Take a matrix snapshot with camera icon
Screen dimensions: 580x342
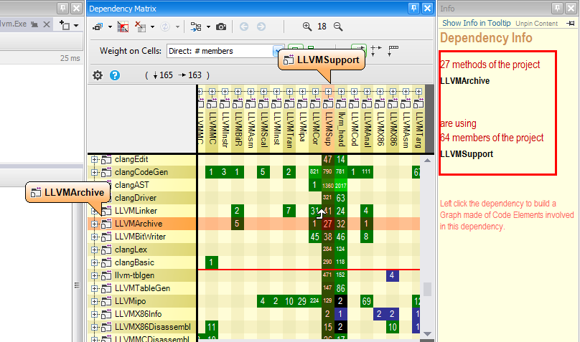pyautogui.click(x=221, y=27)
